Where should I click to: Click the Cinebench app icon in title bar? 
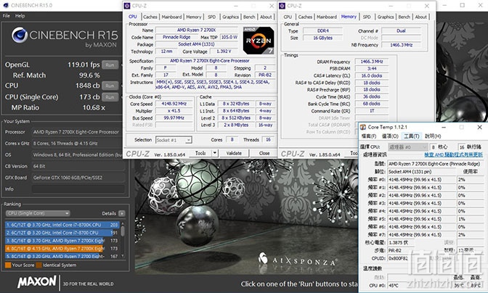coord(6,5)
